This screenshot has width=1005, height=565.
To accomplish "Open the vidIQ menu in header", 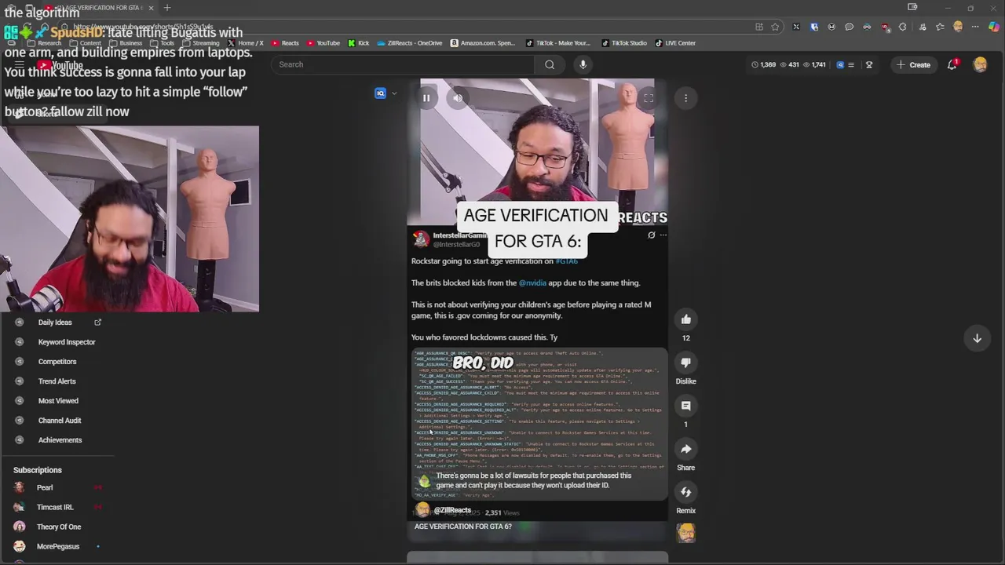I will point(851,64).
